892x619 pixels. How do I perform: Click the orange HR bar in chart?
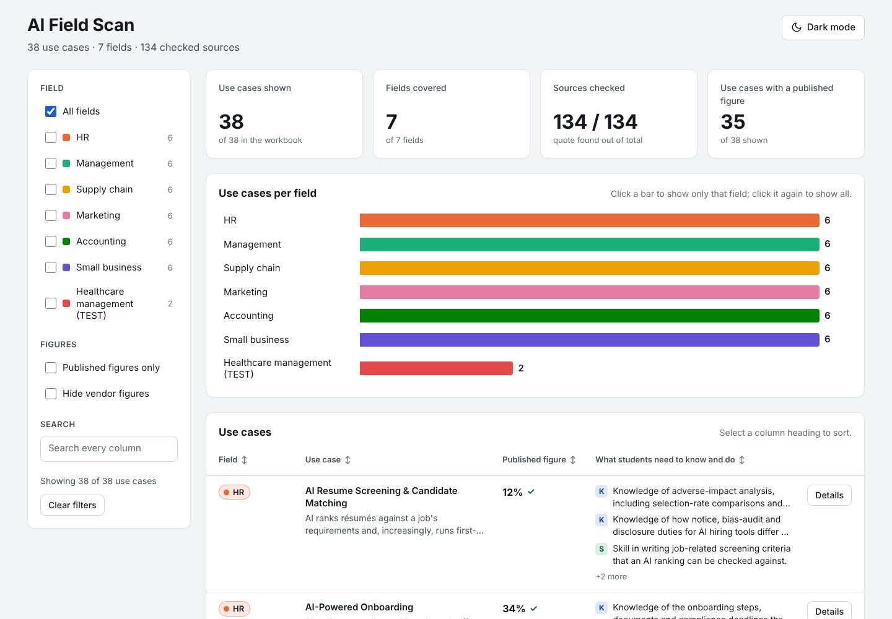coord(590,220)
